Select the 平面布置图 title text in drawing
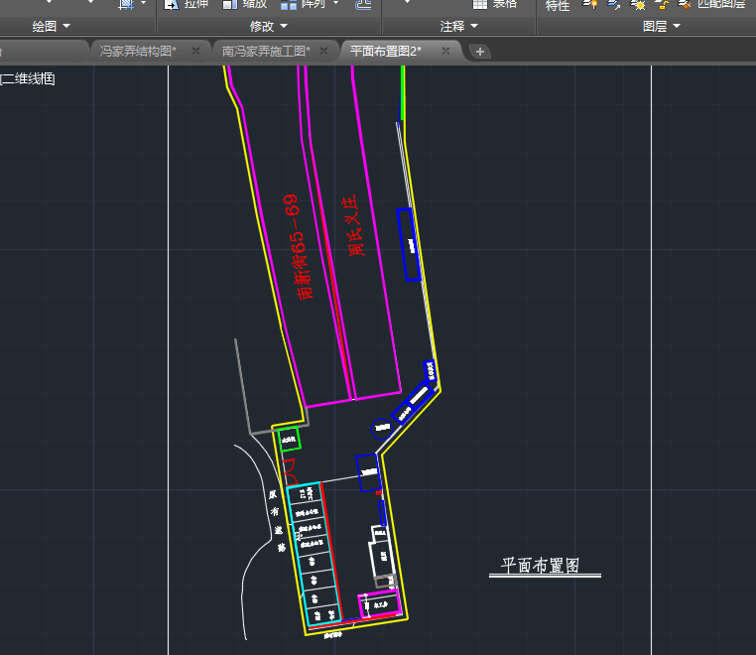The width and height of the screenshot is (756, 655). coord(540,566)
